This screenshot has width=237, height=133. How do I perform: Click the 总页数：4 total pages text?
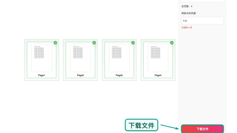coord(187,6)
